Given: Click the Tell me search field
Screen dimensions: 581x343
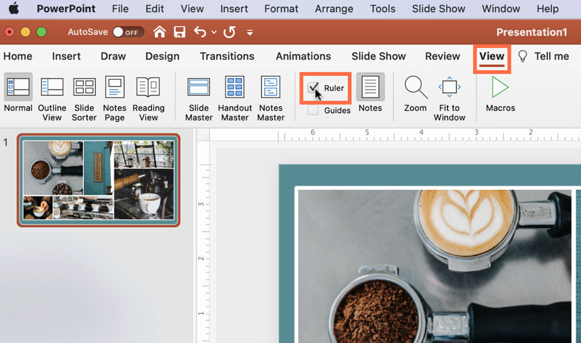Looking at the screenshot, I should click(x=551, y=56).
